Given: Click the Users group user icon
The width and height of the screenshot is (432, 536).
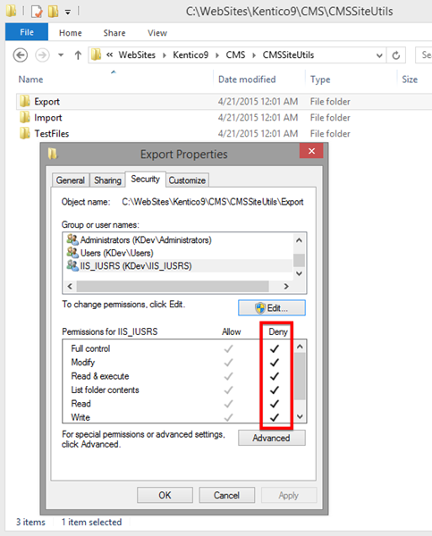Looking at the screenshot, I should [72, 253].
